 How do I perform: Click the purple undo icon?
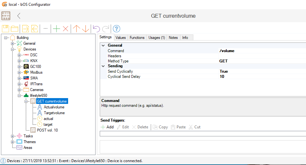(96, 29)
